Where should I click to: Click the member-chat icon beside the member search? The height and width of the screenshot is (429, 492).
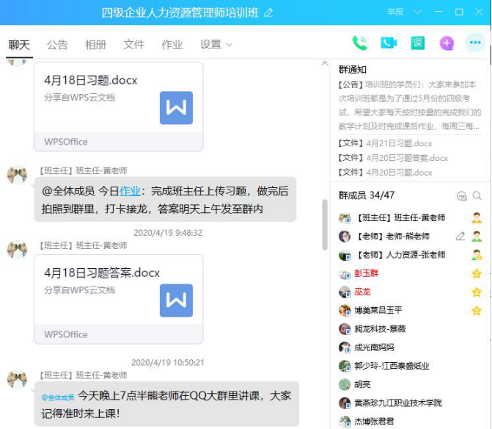461,196
